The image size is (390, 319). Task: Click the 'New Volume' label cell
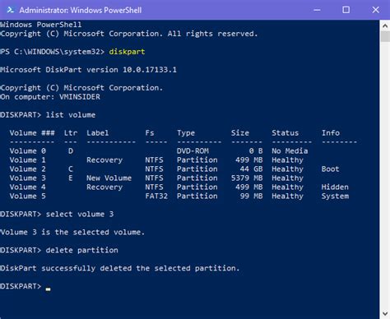[x=109, y=178]
